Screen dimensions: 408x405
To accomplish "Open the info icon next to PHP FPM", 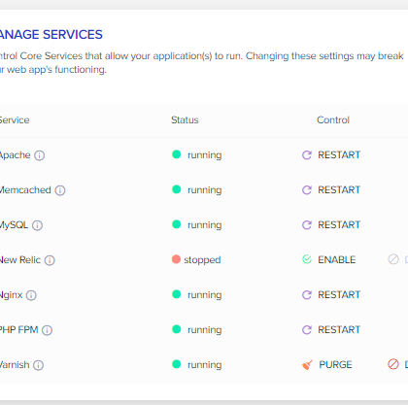I will pos(47,330).
